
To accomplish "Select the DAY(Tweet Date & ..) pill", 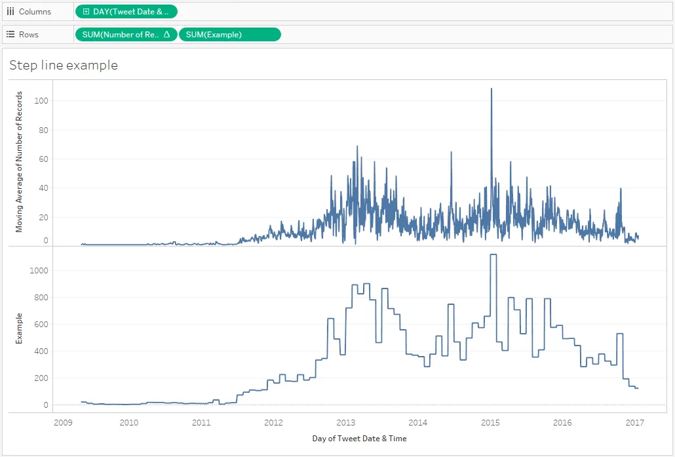I will tap(126, 12).
